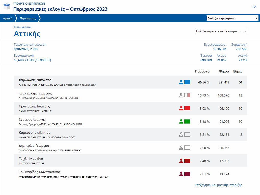Click the maroon person icon for Τουλγαρίδης
The height and width of the screenshot is (195, 260).
pos(181,174)
